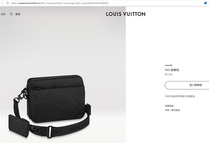This screenshot has width=209, height=143.
Task: Go home via Louis Vuitton logo
Action: click(126, 14)
